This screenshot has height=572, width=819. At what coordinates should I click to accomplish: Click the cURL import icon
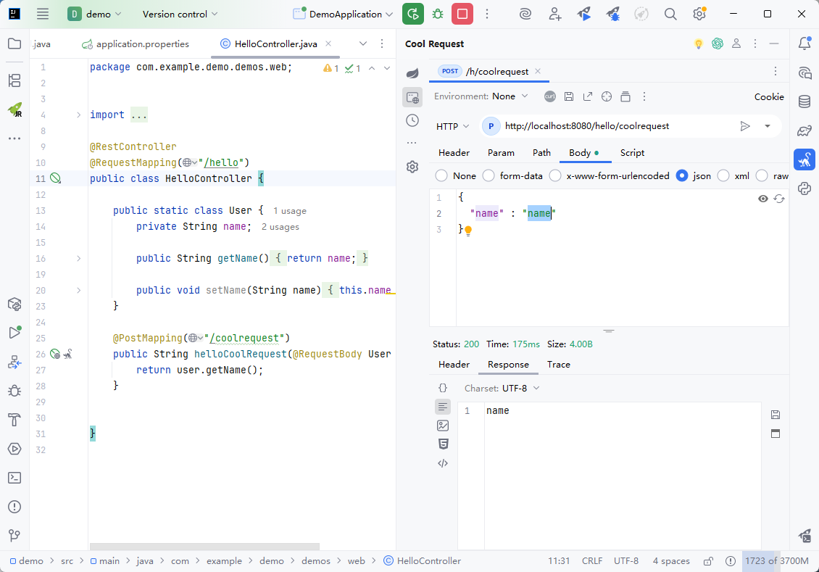(x=550, y=96)
